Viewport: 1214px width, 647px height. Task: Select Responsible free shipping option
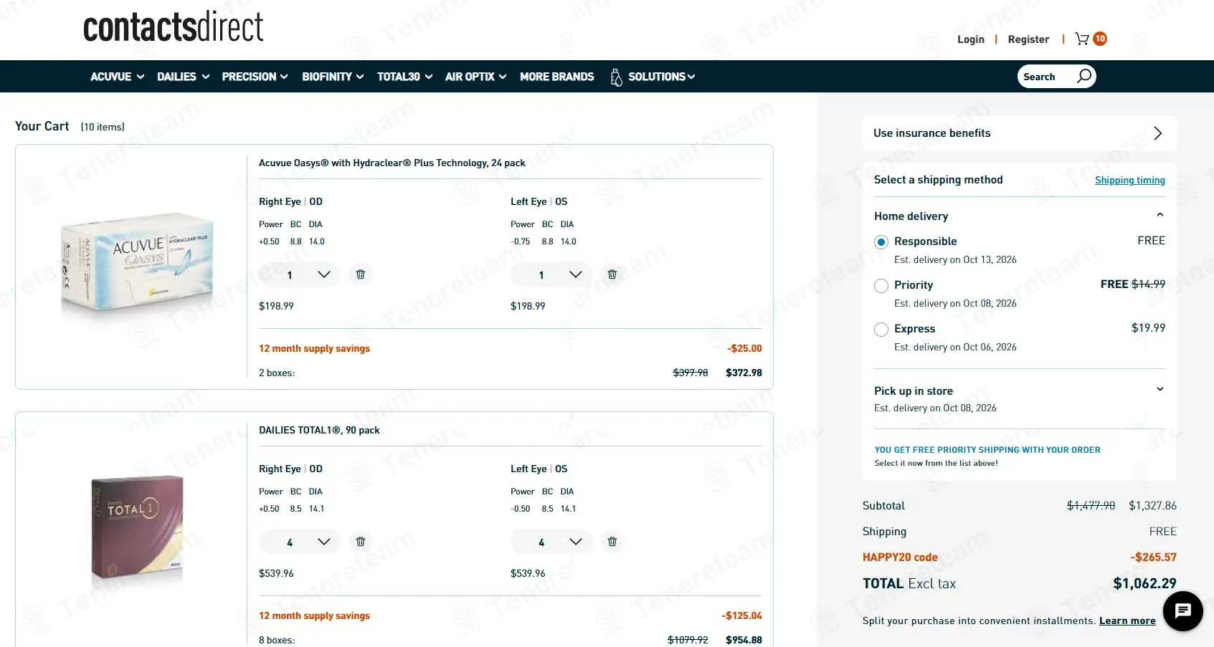click(x=881, y=242)
